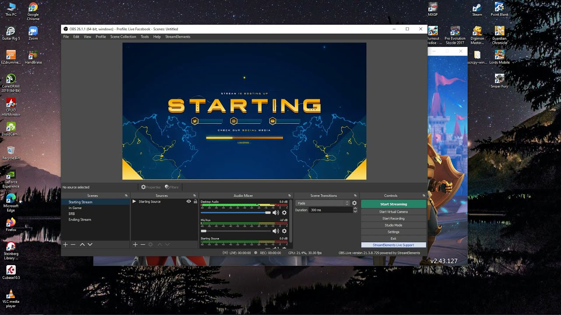The image size is (561, 315).
Task: Toggle lock on Starting Source
Action: [x=195, y=202]
